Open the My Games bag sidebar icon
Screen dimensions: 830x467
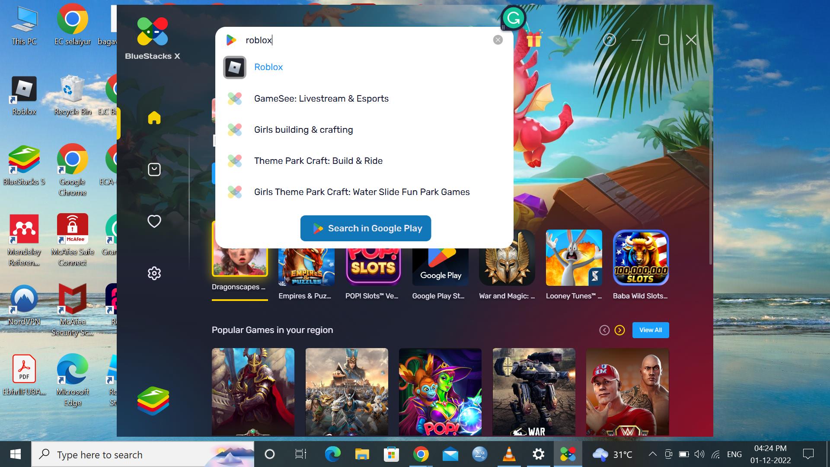tap(154, 170)
